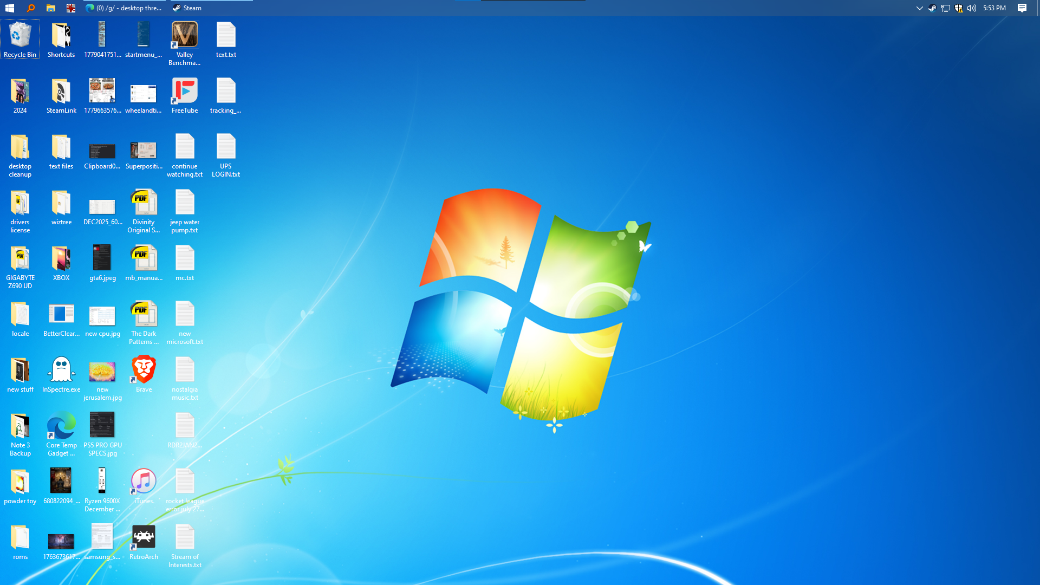The height and width of the screenshot is (585, 1040).
Task: Switch to the /g/ desktop thread Edge window
Action: 125,8
